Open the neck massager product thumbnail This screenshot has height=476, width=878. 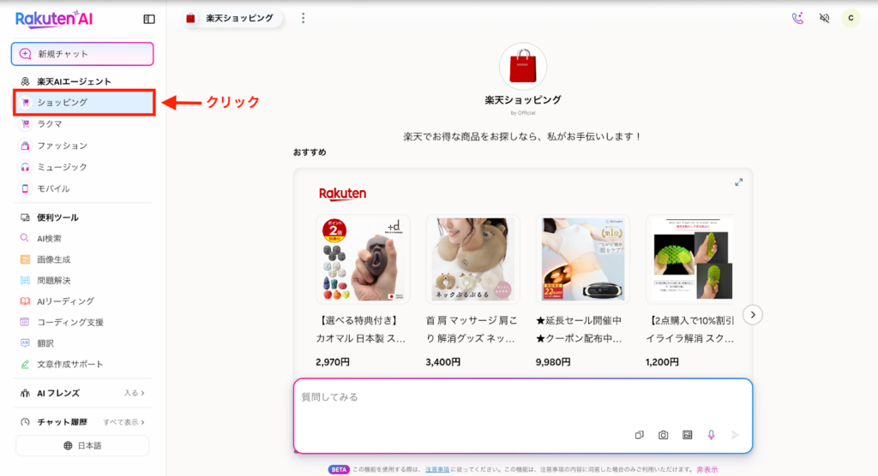472,259
